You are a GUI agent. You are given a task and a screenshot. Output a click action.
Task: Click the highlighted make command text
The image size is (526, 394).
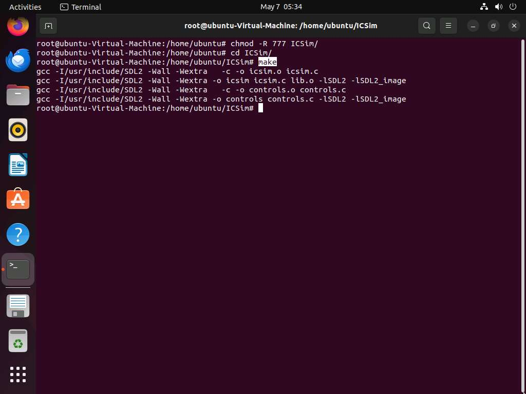[x=267, y=62]
